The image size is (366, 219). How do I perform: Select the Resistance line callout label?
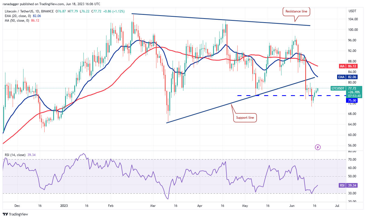(x=296, y=11)
